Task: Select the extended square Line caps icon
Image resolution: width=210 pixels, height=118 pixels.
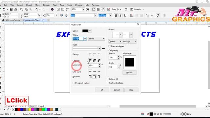Action: click(x=99, y=72)
